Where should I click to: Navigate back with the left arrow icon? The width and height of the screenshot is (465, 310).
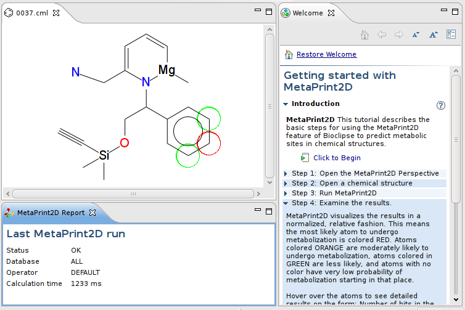point(382,35)
